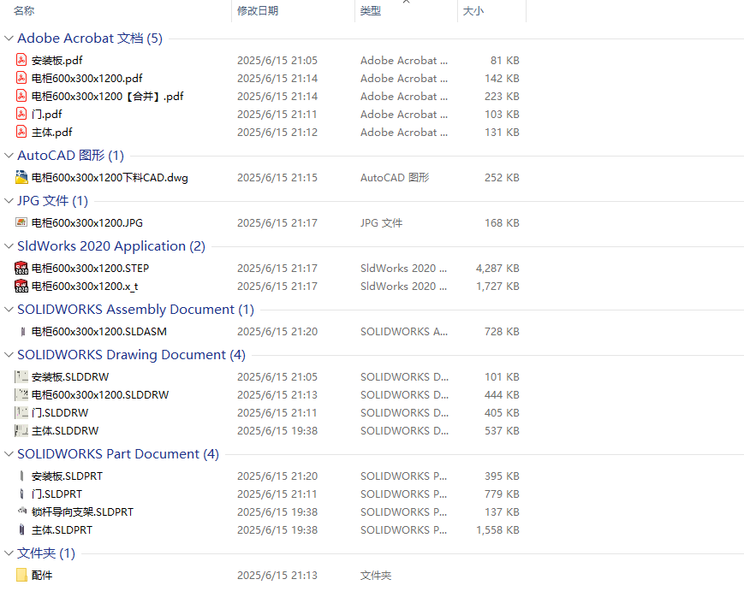Select the file name 电柜600x300x1200.pdf
744x603 pixels.
[x=86, y=78]
